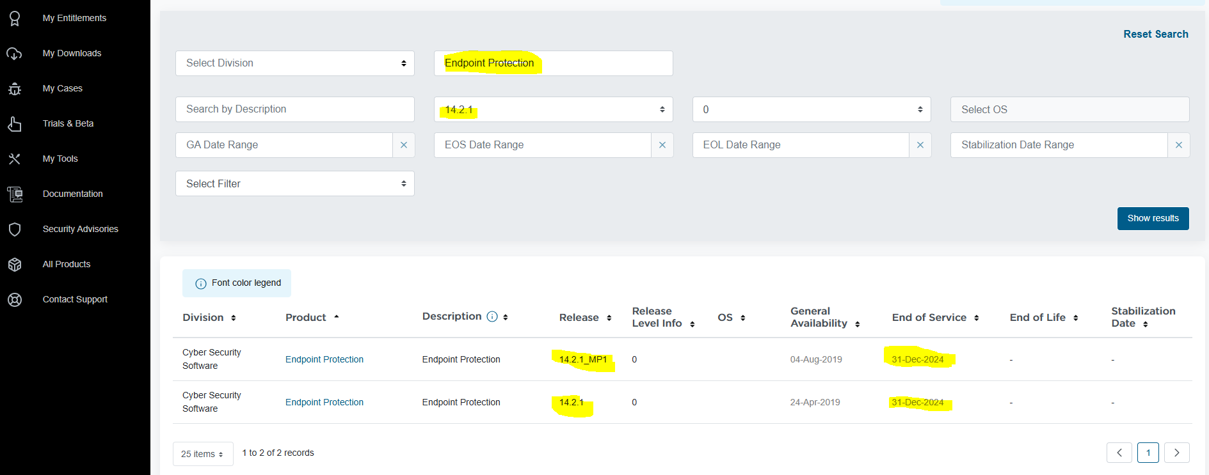Viewport: 1209px width, 475px height.
Task: Sort by Stabilization Date arrows
Action: point(1146,324)
